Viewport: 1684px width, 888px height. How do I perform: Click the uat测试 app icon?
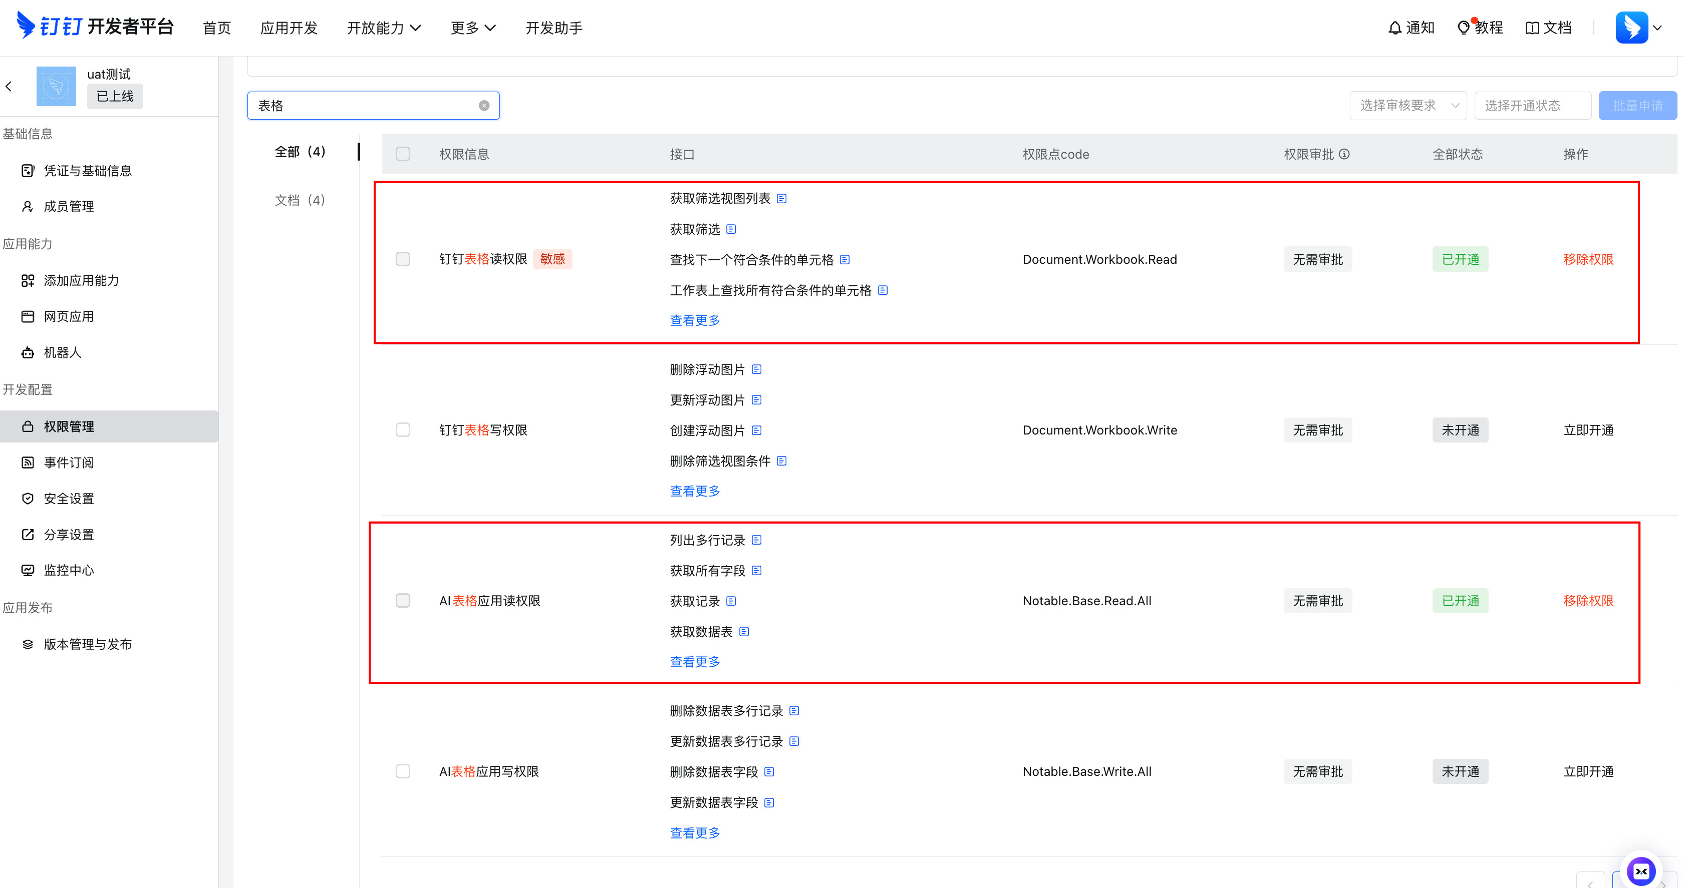point(56,86)
